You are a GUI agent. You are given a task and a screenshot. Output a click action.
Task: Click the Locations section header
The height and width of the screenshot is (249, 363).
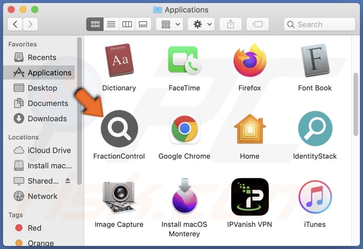tap(23, 137)
